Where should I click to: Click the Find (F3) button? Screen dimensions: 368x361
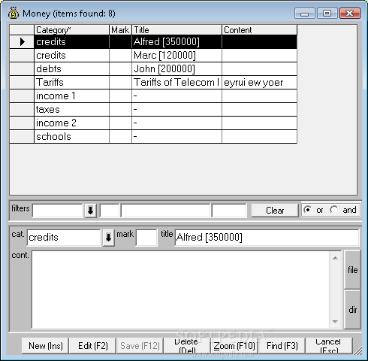282,346
